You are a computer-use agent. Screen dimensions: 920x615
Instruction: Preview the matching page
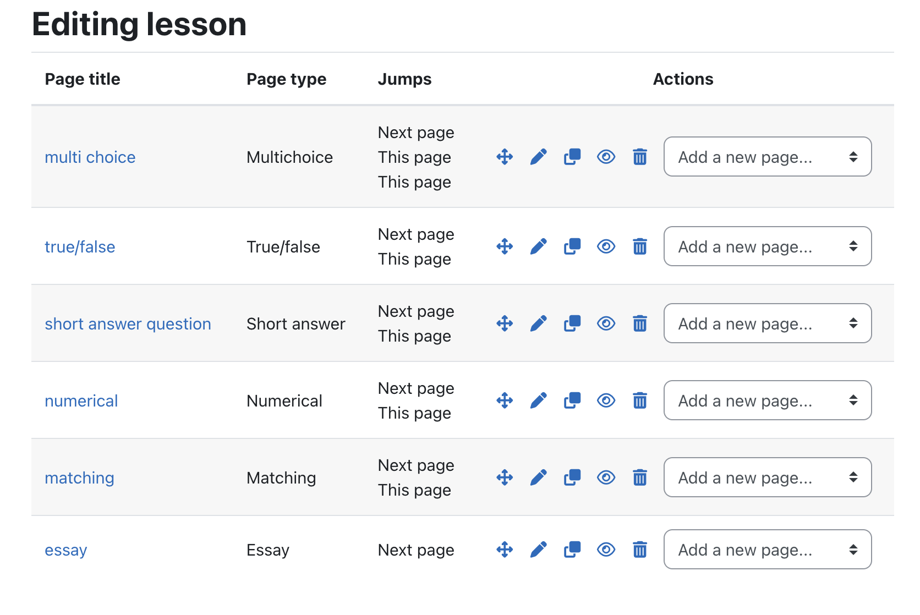pyautogui.click(x=606, y=477)
